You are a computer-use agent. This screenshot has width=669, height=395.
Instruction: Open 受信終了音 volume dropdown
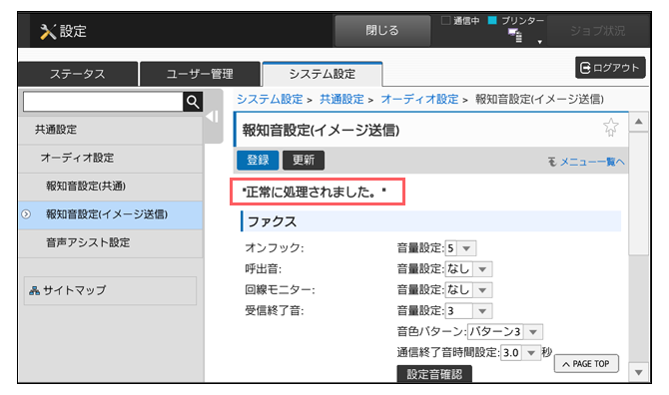point(468,311)
